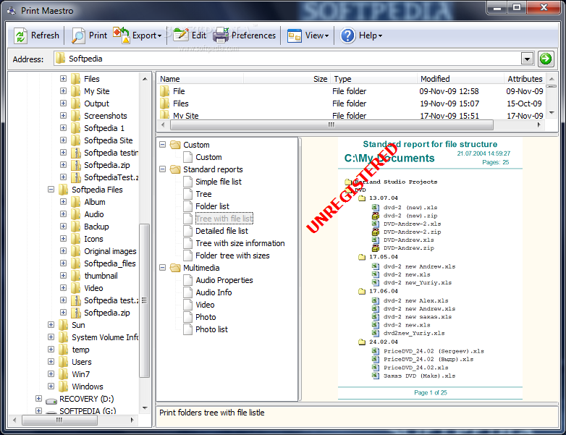Sort file list by Size column
This screenshot has width=566, height=435.
(287, 79)
